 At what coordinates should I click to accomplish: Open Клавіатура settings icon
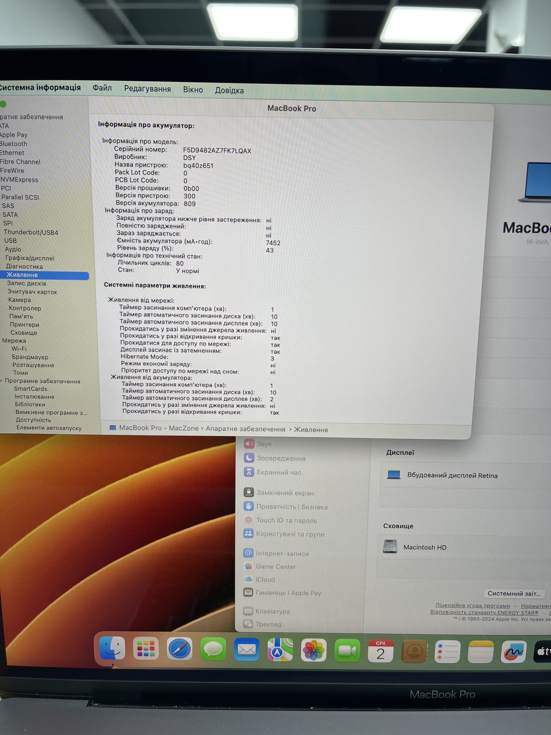click(x=248, y=611)
